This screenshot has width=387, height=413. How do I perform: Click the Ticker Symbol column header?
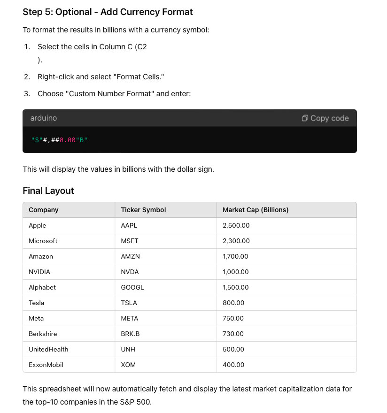pos(143,210)
